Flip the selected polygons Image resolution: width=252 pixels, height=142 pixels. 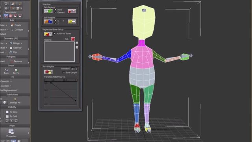pyautogui.click(x=13, y=52)
